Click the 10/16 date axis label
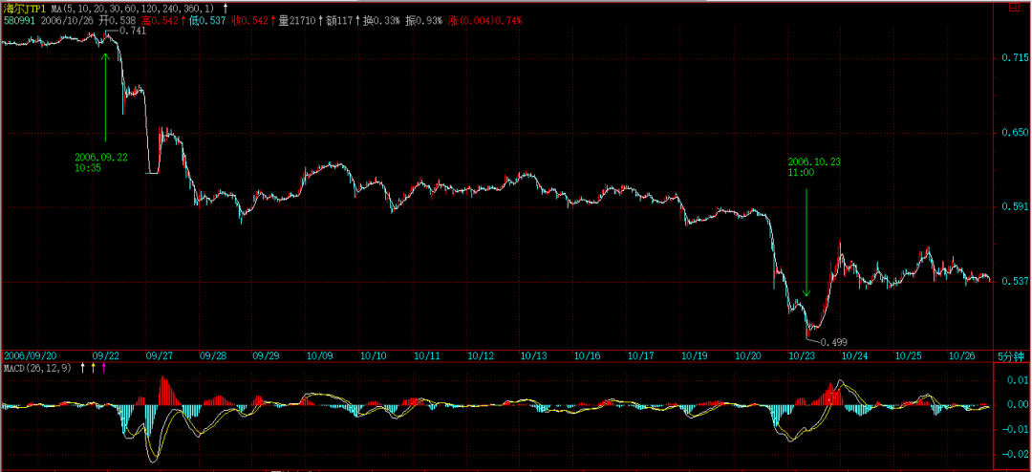The image size is (1032, 472). (587, 355)
